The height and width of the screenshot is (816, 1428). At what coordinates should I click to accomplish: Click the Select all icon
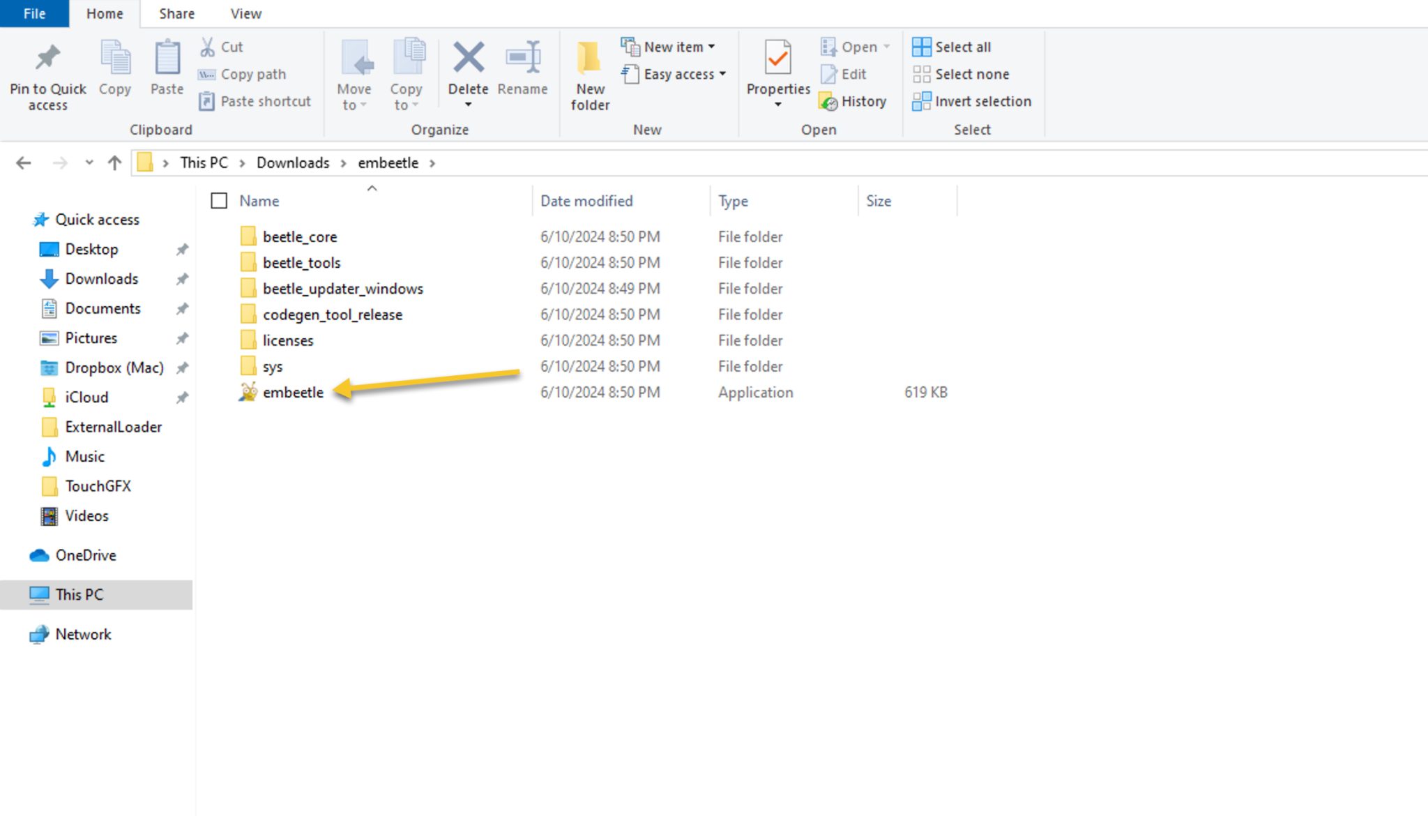[x=921, y=47]
